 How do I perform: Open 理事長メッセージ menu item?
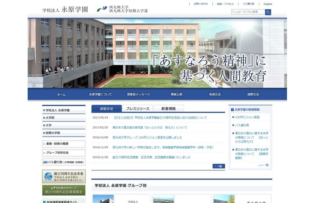coord(138,94)
